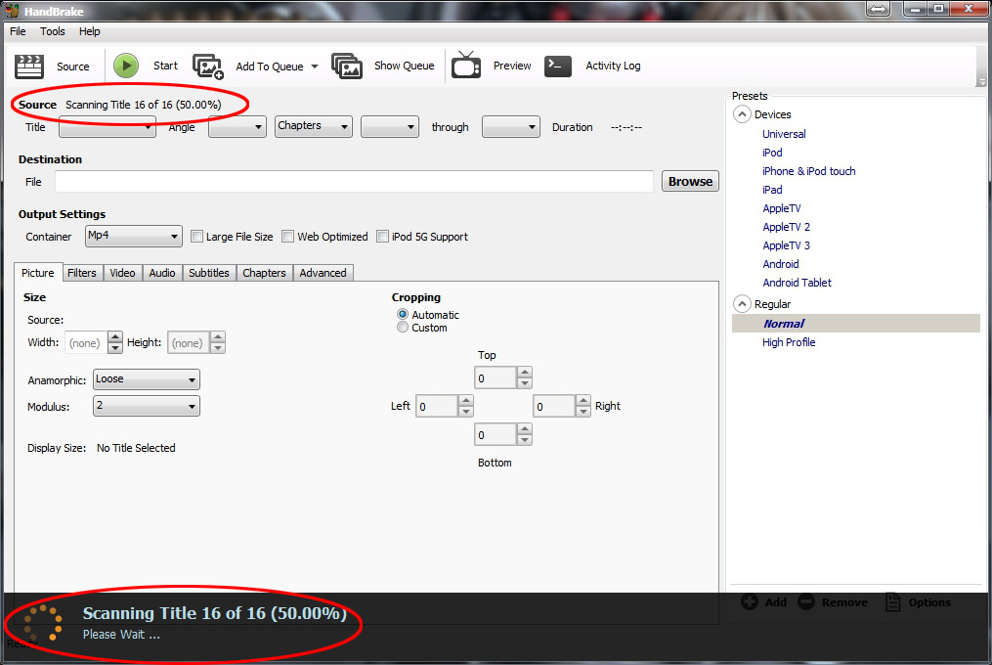Screen dimensions: 992x665
Task: Click the double-arrow button in title bar
Action: [878, 9]
